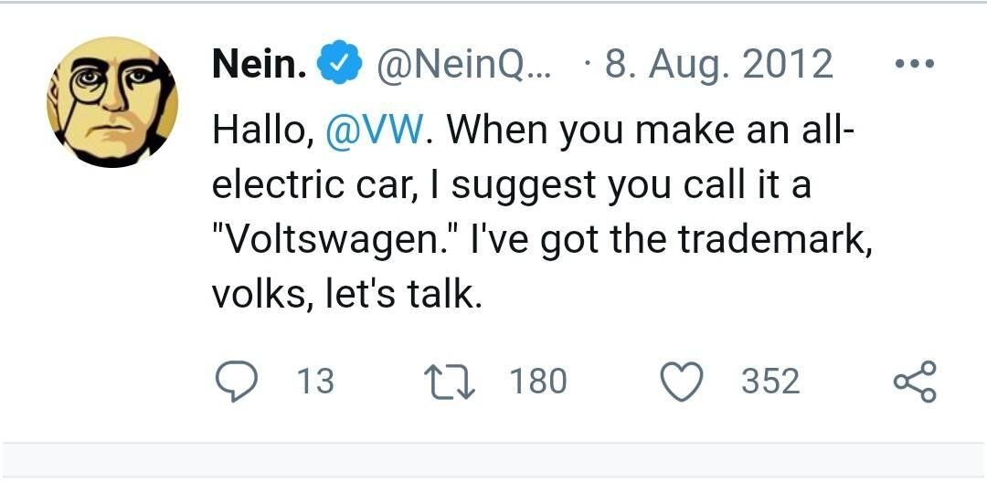View the 352 likes count
This screenshot has height=481, width=987.
(770, 381)
